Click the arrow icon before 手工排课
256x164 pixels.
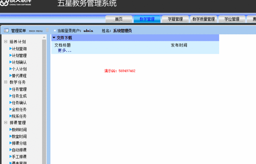click(x=11, y=157)
